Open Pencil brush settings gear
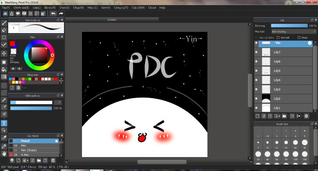 tap(57, 141)
